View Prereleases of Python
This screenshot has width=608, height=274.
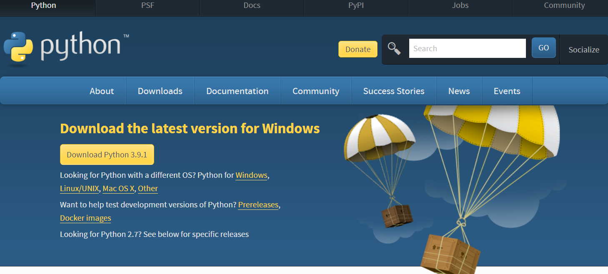click(258, 204)
